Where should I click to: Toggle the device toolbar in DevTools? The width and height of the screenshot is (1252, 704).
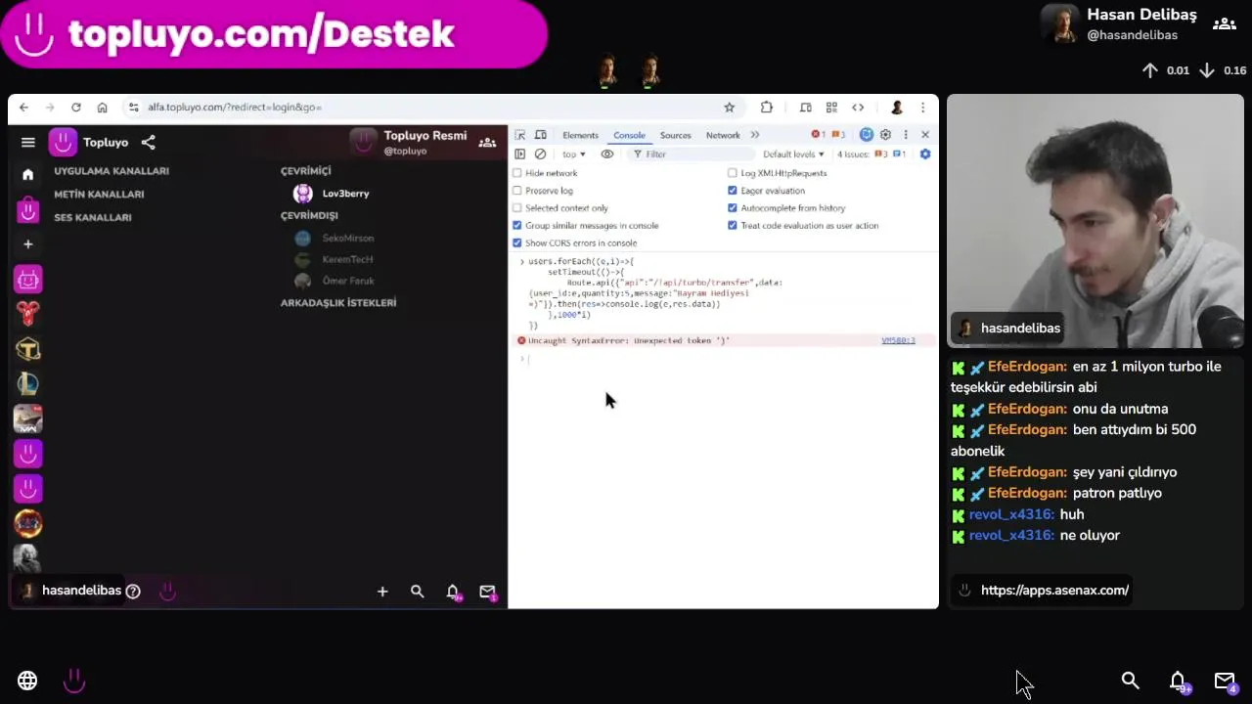[x=540, y=135]
